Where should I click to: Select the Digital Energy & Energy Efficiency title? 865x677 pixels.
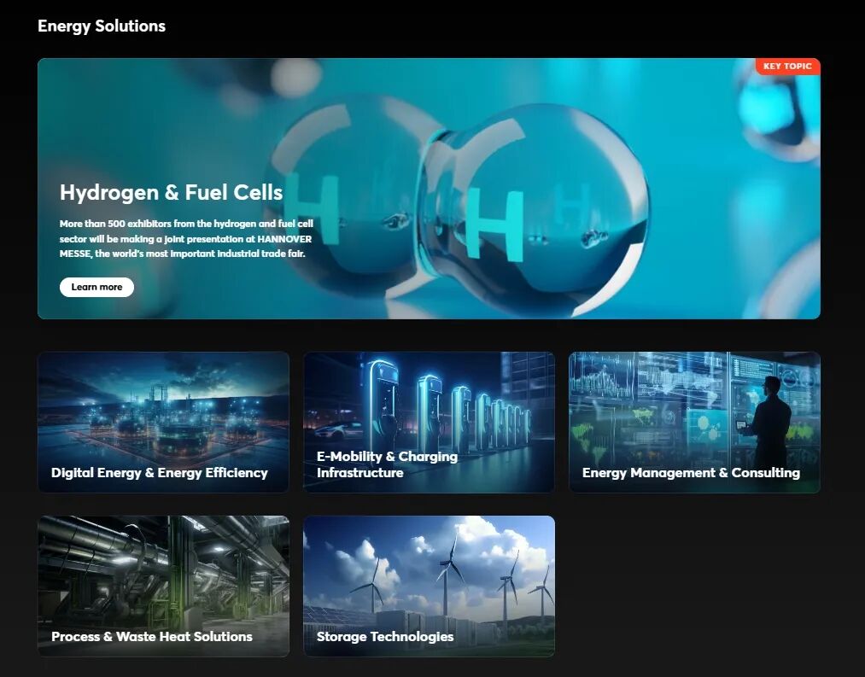(x=160, y=473)
